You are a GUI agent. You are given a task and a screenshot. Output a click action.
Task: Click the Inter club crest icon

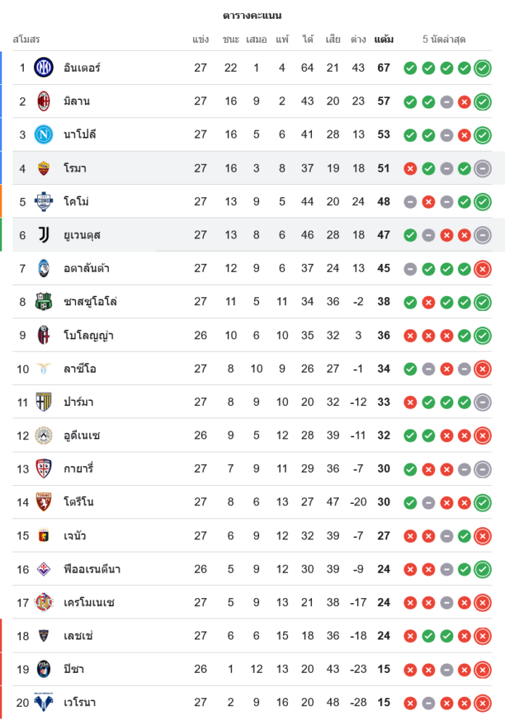point(44,68)
